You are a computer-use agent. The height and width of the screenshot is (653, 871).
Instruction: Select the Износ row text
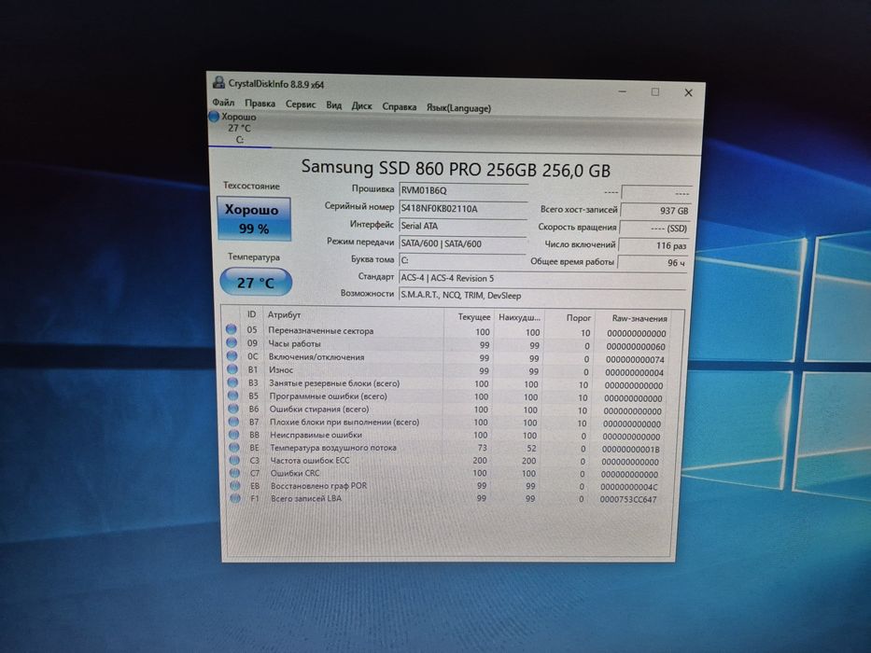[280, 369]
